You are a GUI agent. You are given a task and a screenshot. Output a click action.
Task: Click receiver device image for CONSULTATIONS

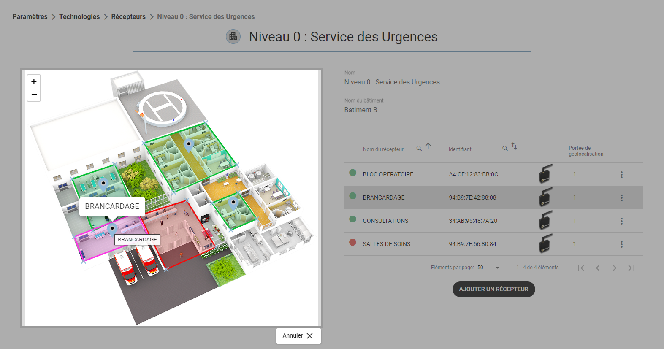545,220
